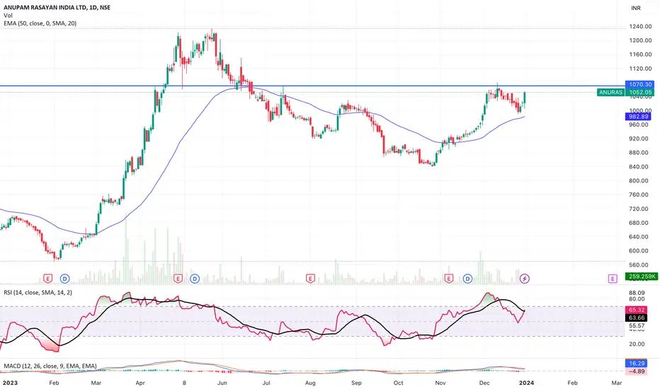Click the green ANURAS ticker label

[610, 92]
